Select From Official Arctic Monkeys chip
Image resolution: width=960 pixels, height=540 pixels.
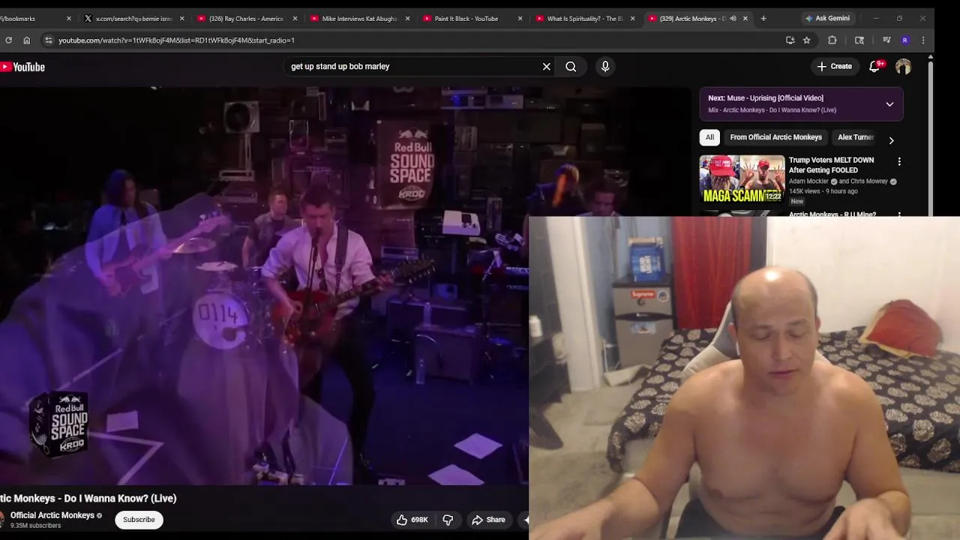coord(776,137)
